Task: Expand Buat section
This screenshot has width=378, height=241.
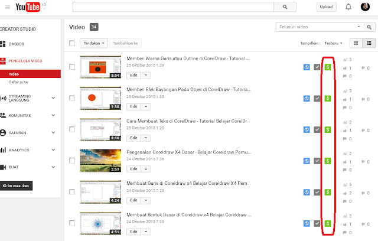Action: [x=53, y=167]
